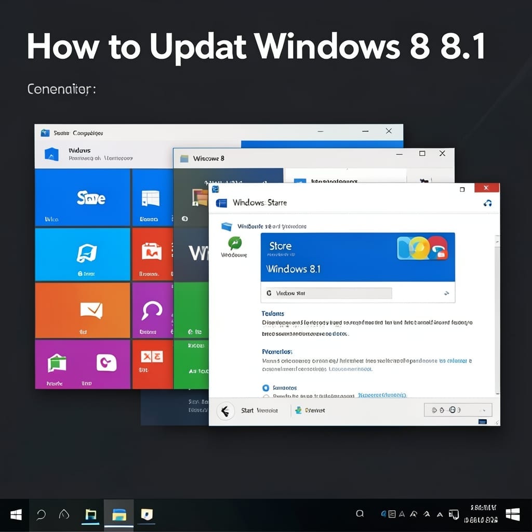This screenshot has height=532, width=532.
Task: Click the circular search icon near the tray
Action: click(360, 514)
